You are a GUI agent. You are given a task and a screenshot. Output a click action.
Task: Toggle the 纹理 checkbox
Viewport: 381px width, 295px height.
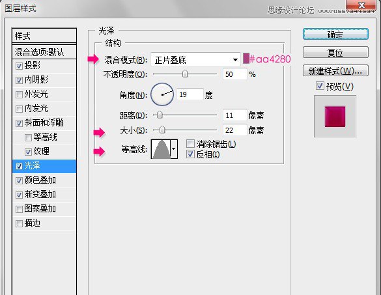(x=28, y=152)
